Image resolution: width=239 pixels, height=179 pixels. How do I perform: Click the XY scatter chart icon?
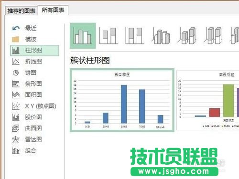pyautogui.click(x=16, y=106)
